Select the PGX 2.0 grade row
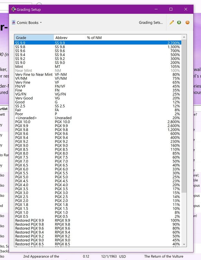 point(98,201)
